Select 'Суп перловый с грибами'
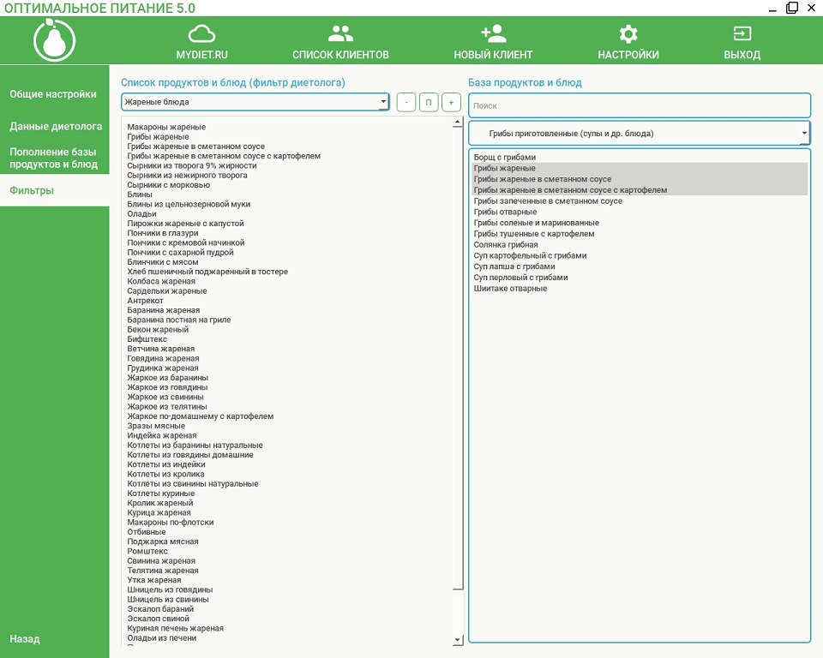This screenshot has width=823, height=658. [x=520, y=278]
